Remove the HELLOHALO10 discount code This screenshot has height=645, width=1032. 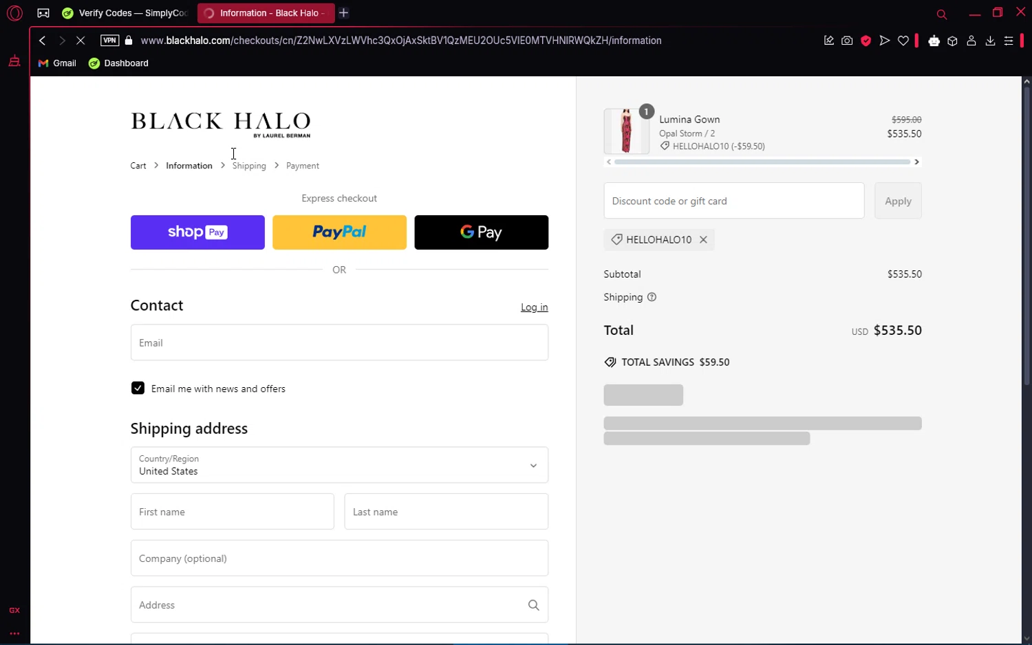(703, 240)
